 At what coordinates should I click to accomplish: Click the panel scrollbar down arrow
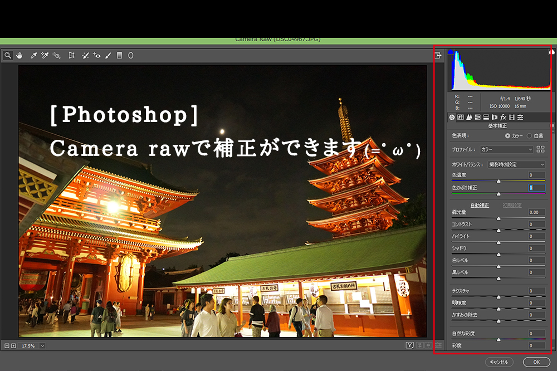point(553,348)
